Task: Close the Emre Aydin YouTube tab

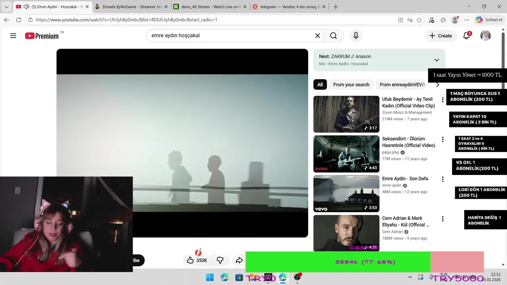Action: 87,7
